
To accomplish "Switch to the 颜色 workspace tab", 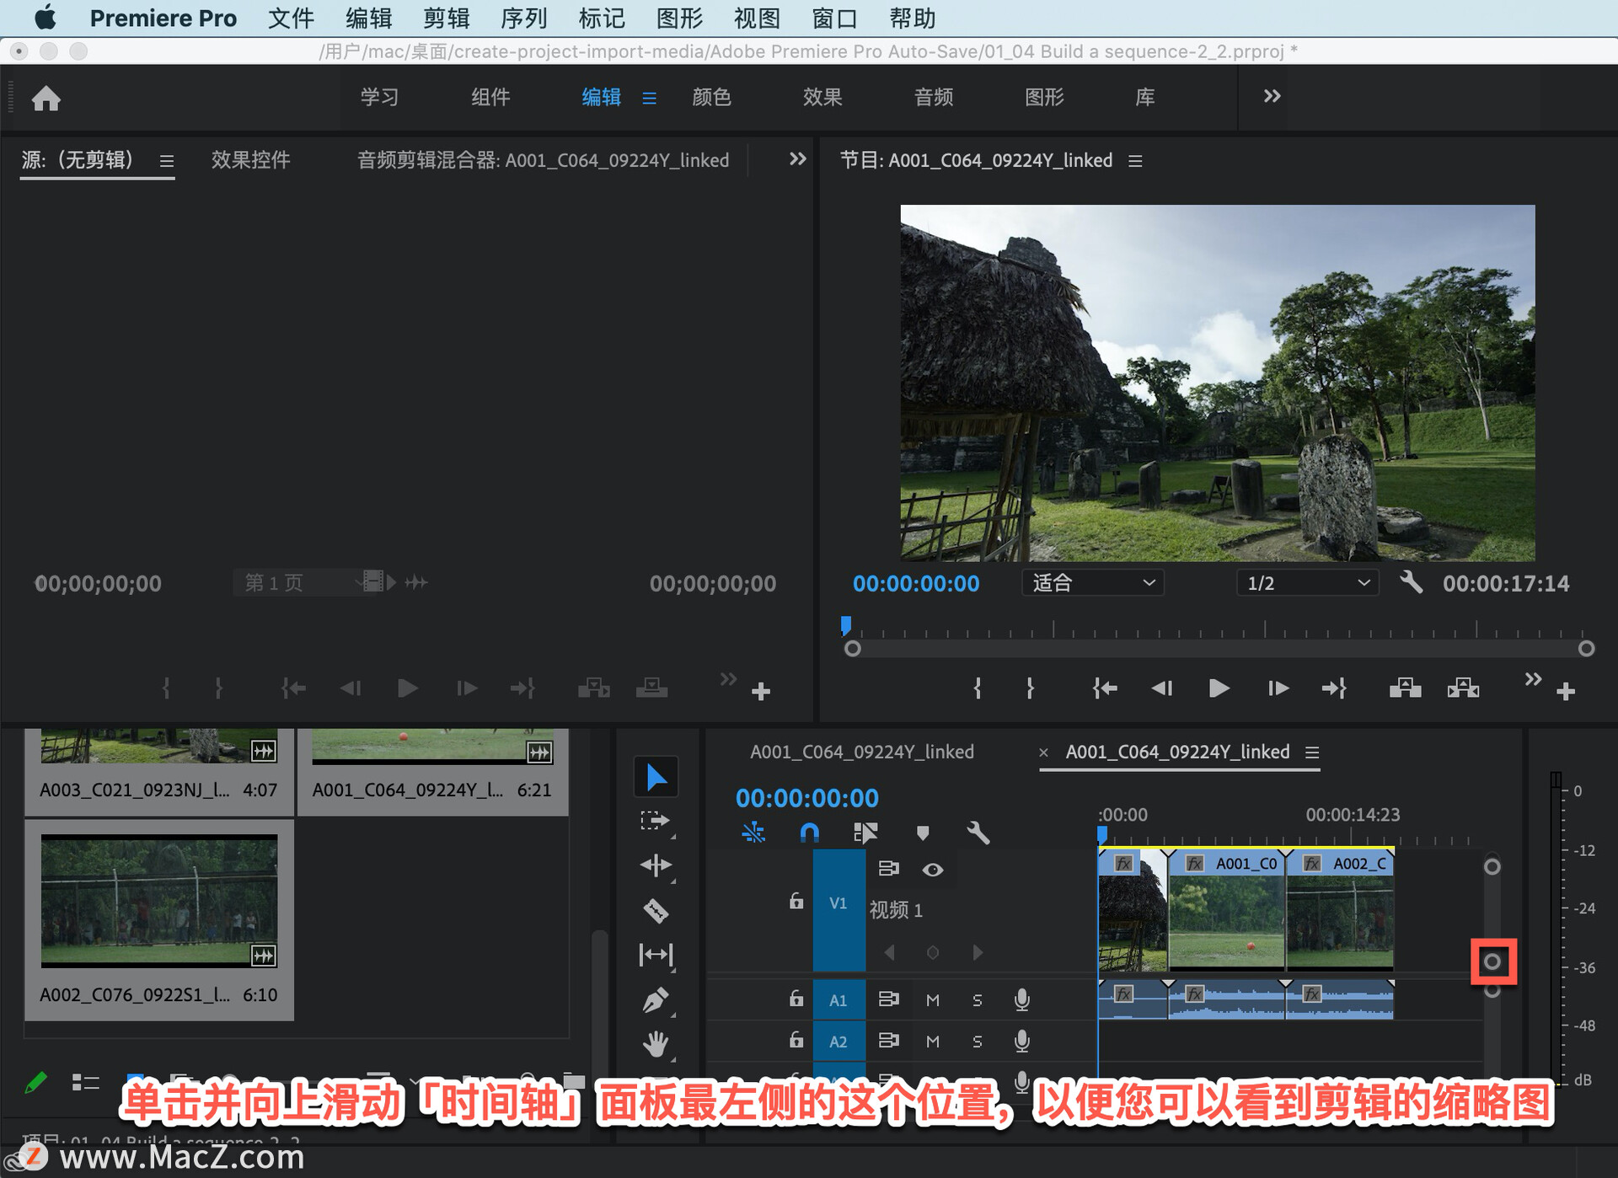I will [x=711, y=97].
